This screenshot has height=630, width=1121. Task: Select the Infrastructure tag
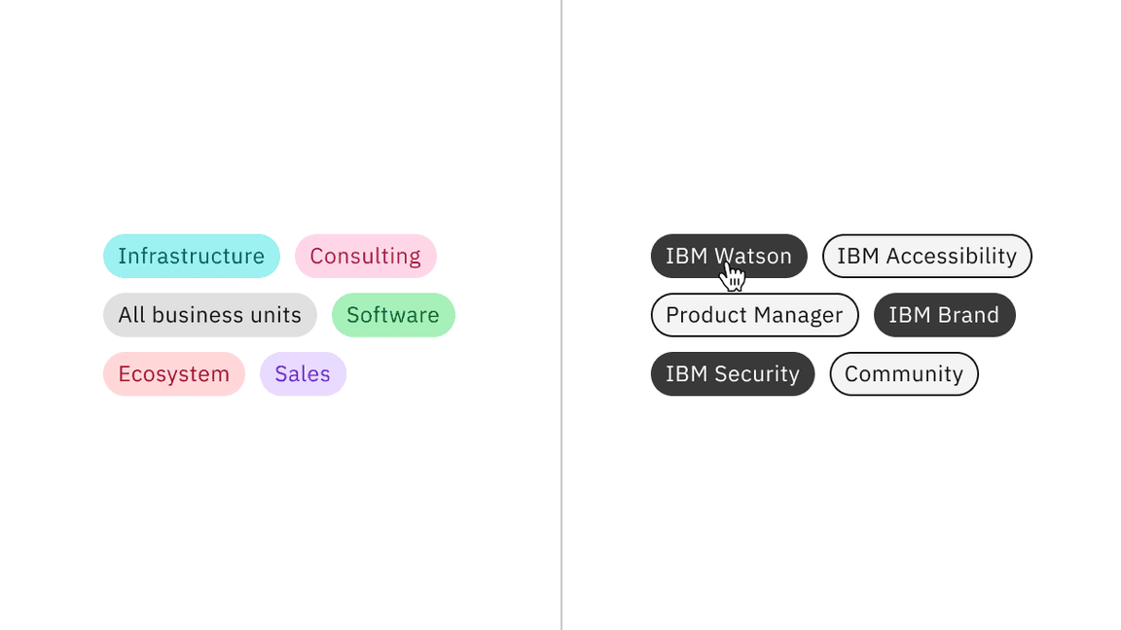click(x=191, y=256)
